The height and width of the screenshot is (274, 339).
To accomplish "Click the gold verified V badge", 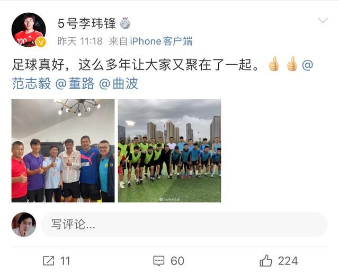I will pos(41,42).
